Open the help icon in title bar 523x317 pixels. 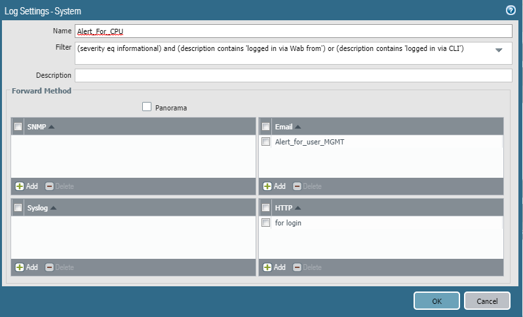[x=511, y=10]
